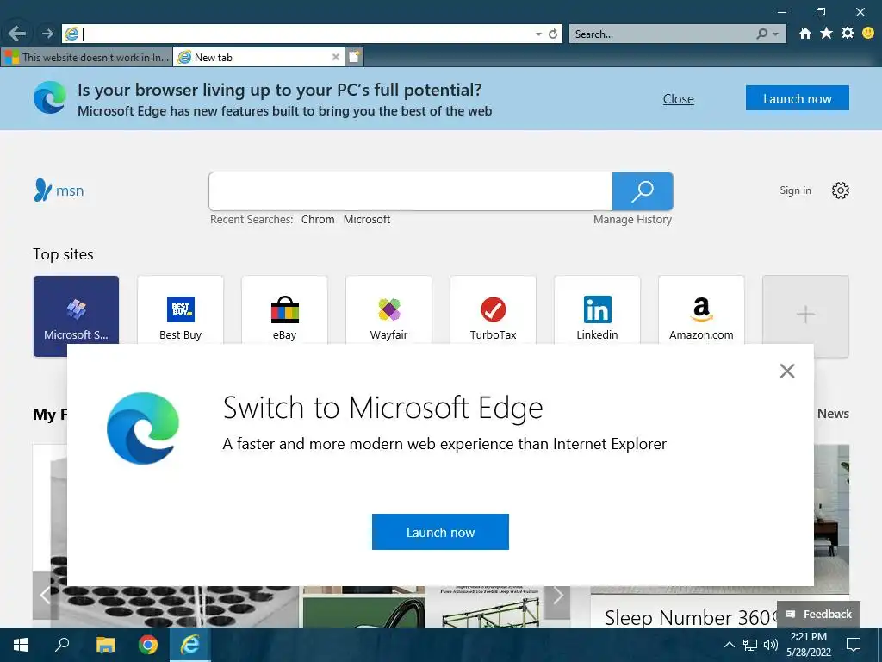Open the clock showing 2:21 PM

click(808, 645)
